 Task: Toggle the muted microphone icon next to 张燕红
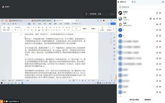pyautogui.click(x=157, y=13)
